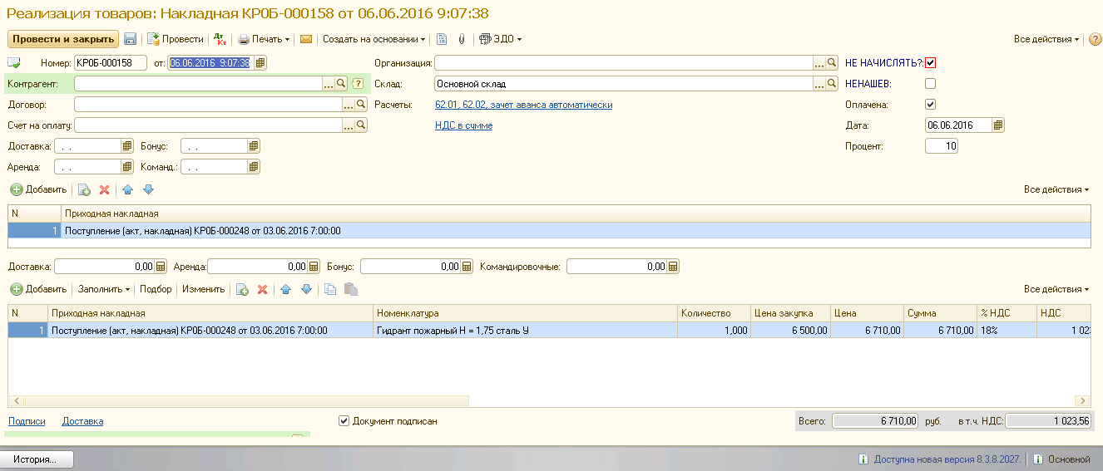
Task: Click the Процент input field
Action: tap(941, 146)
